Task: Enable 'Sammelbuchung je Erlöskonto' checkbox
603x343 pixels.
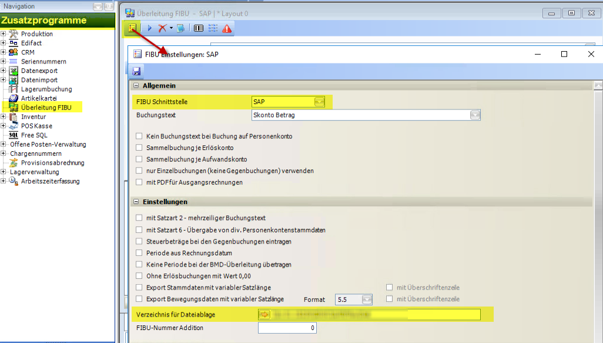Action: coord(139,148)
